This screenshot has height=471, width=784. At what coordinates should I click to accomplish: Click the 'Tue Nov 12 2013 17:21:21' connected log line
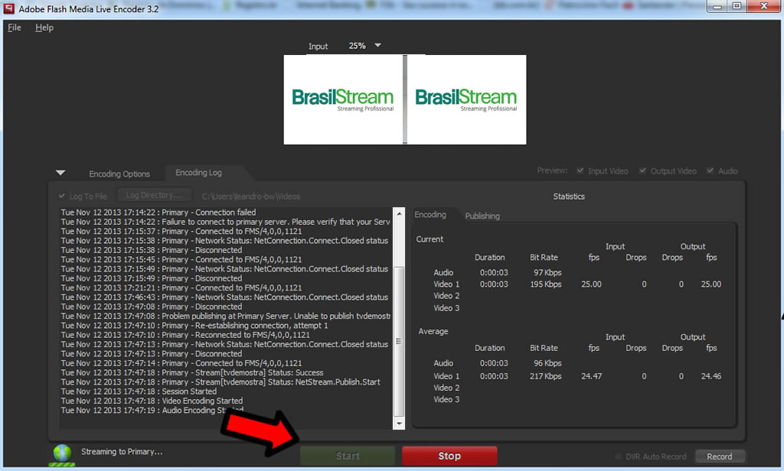(x=181, y=287)
